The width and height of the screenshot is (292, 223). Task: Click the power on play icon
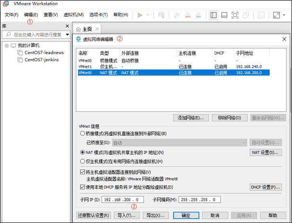pyautogui.click(x=140, y=15)
